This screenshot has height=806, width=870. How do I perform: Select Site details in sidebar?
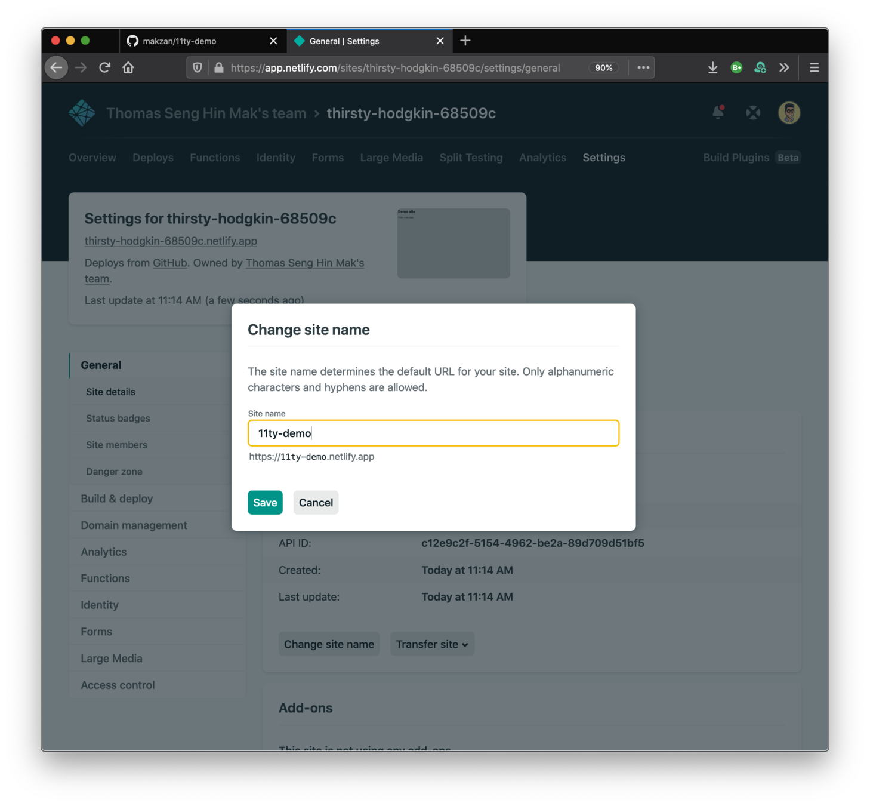[x=110, y=392]
